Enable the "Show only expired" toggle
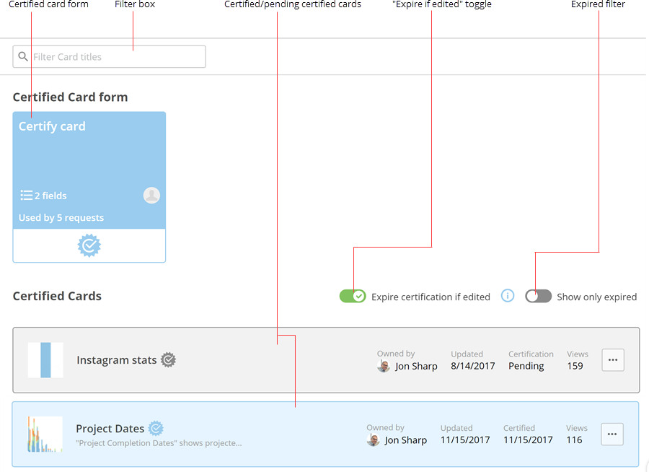Screen dimensions: 649x472 coord(538,296)
